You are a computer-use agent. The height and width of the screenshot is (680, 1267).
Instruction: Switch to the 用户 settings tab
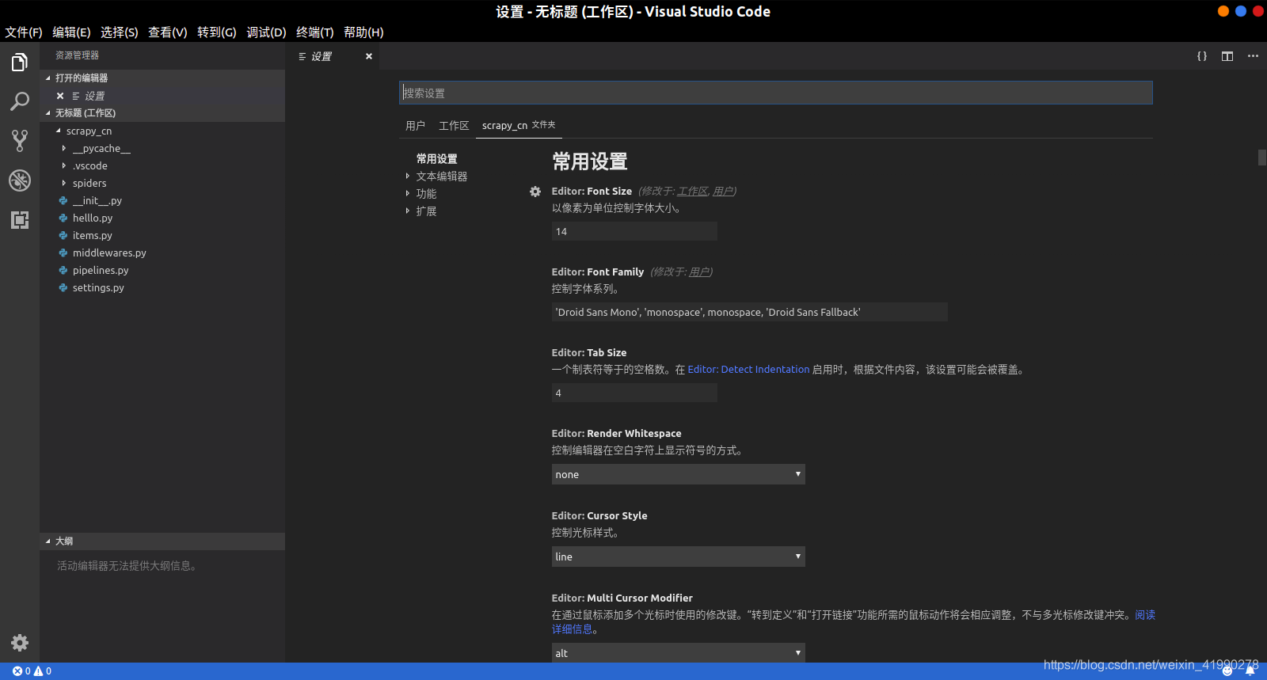415,126
